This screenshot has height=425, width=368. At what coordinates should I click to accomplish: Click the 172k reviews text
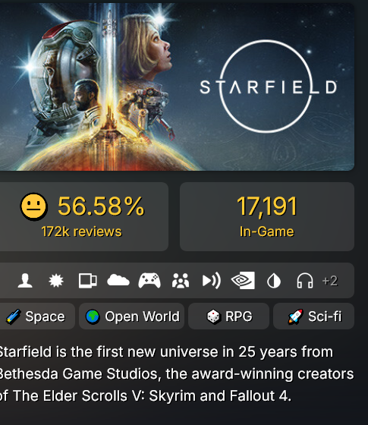point(82,231)
